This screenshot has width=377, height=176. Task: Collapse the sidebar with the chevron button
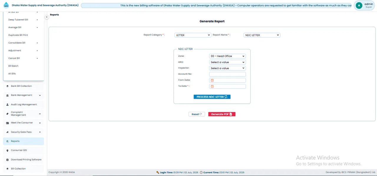[x=47, y=17]
